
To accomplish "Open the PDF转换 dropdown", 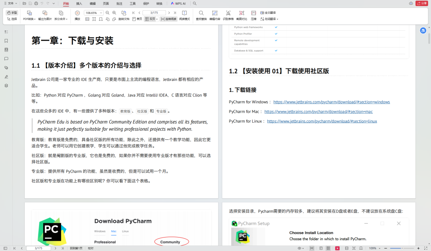I will 29,16.
